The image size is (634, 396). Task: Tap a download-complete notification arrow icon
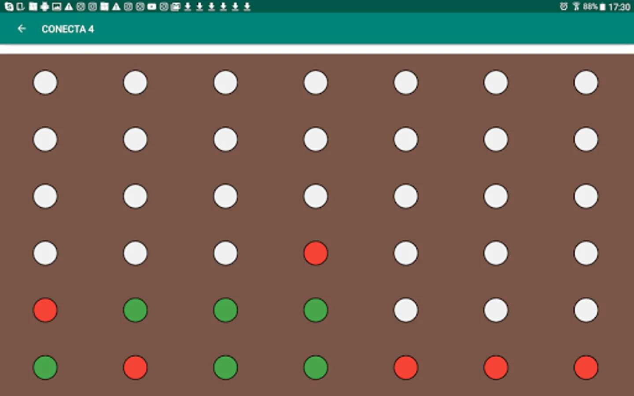tap(187, 6)
